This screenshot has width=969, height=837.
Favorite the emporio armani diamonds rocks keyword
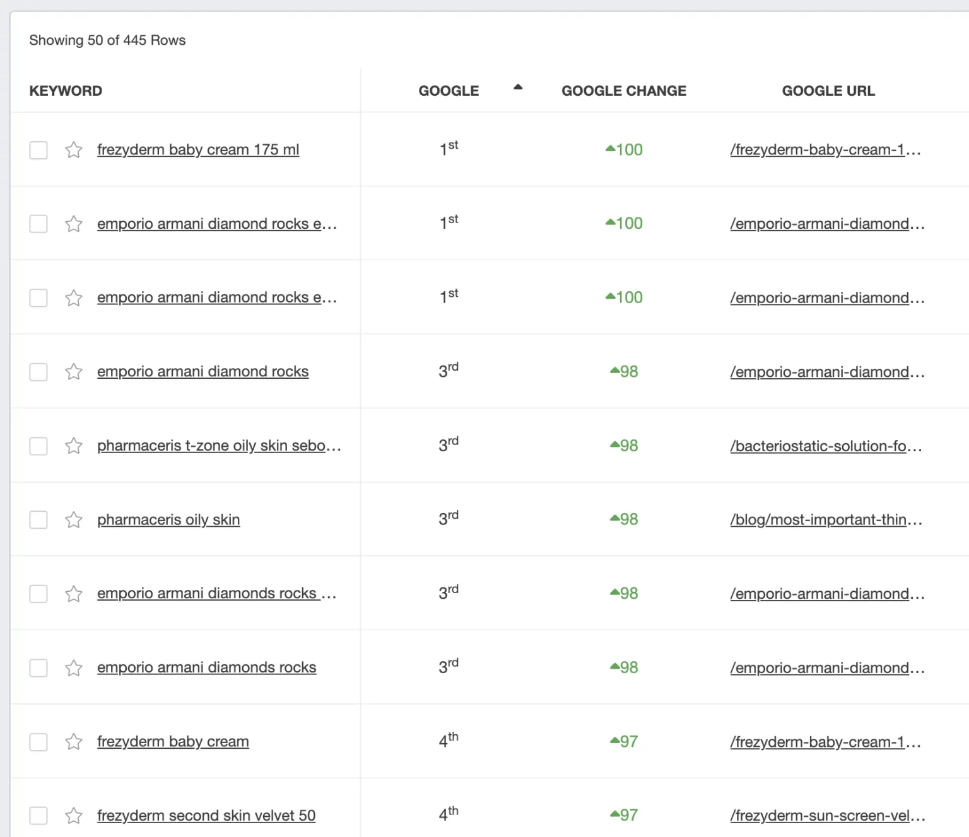coord(74,668)
